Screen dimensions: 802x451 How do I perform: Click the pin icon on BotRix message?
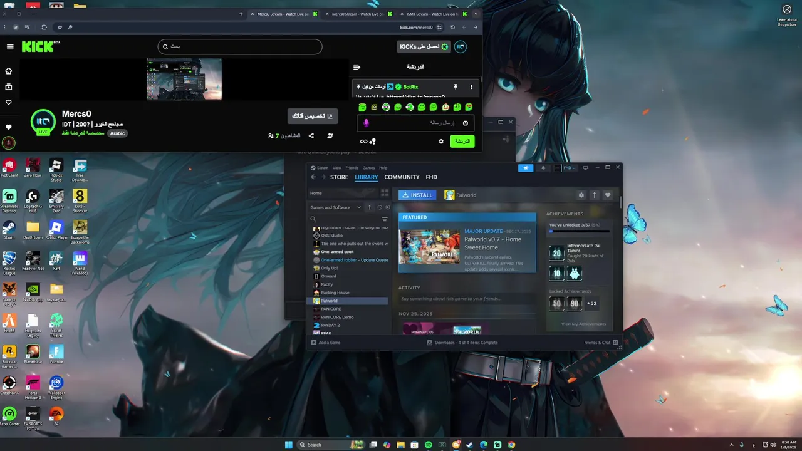click(x=456, y=87)
